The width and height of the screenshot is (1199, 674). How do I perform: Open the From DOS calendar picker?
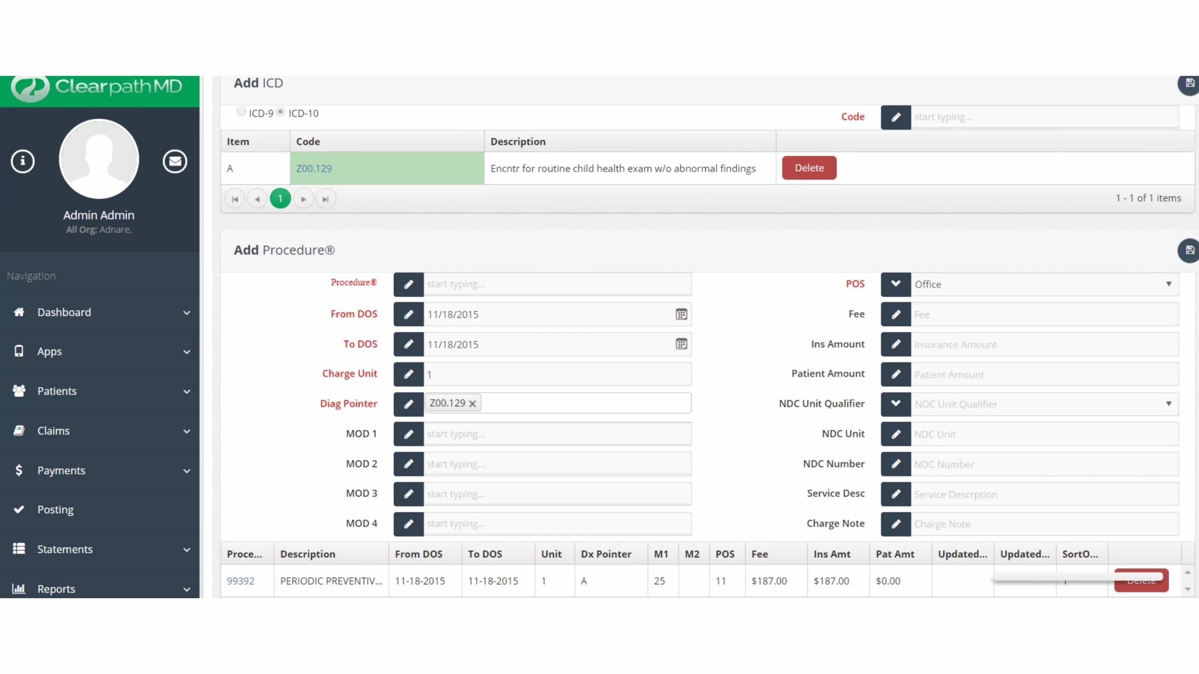click(681, 314)
